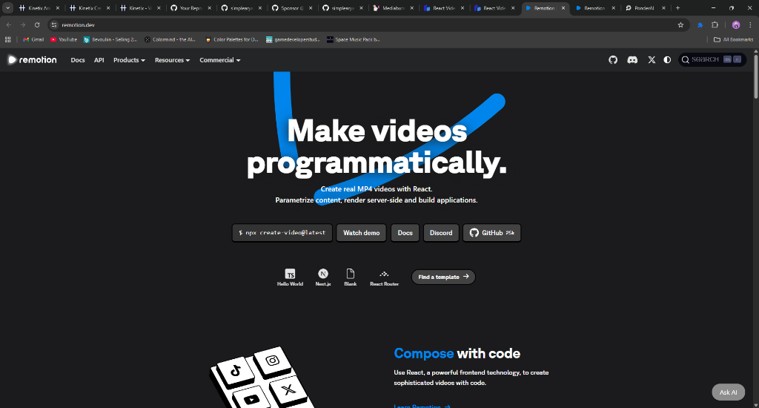Click the page vertical scrollbar thumb
The height and width of the screenshot is (408, 759).
755,78
